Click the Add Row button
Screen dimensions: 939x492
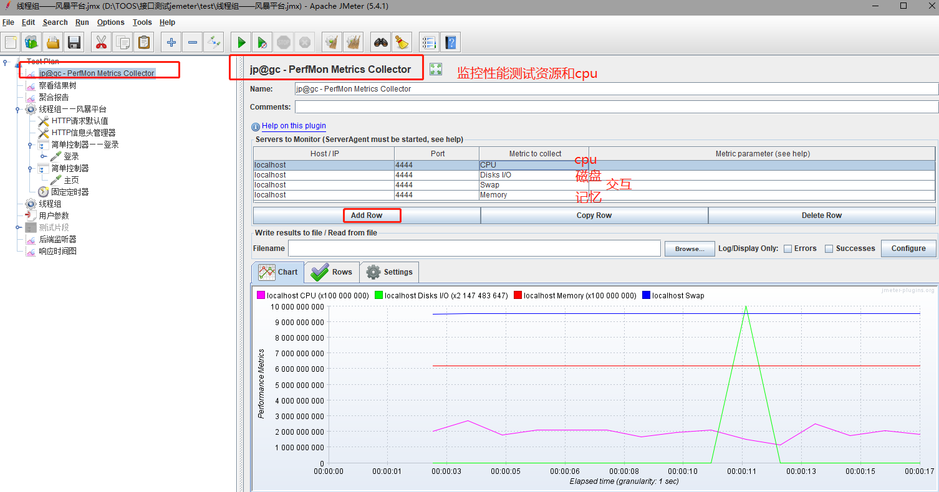click(x=367, y=215)
